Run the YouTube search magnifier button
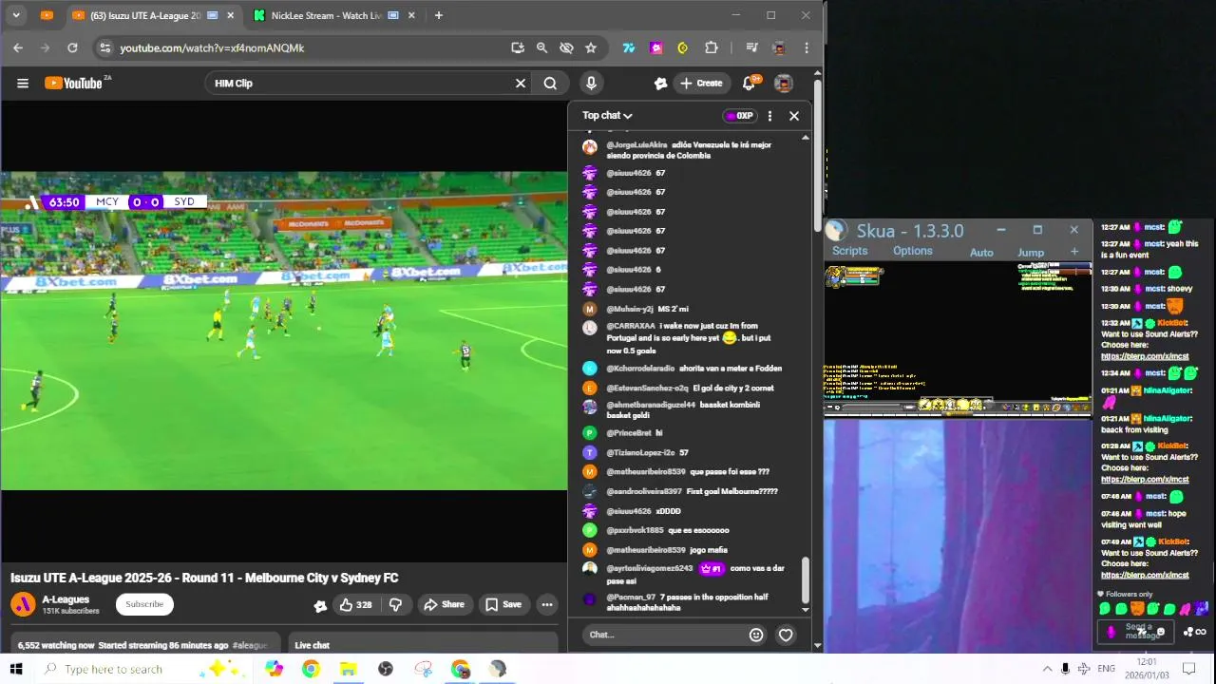The width and height of the screenshot is (1216, 684). pos(550,84)
